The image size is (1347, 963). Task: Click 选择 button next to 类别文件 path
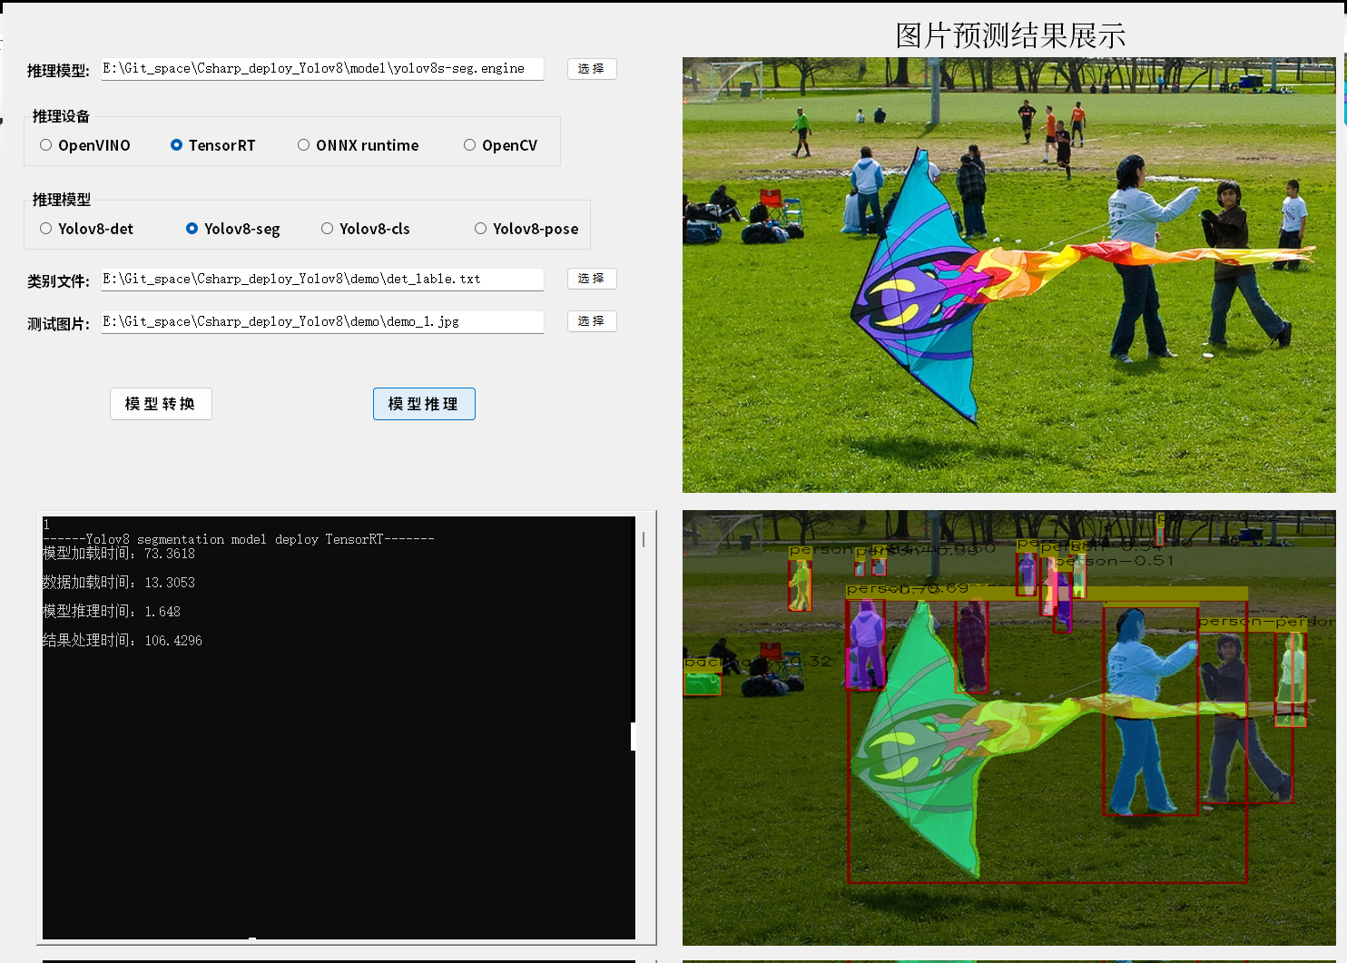coord(592,279)
